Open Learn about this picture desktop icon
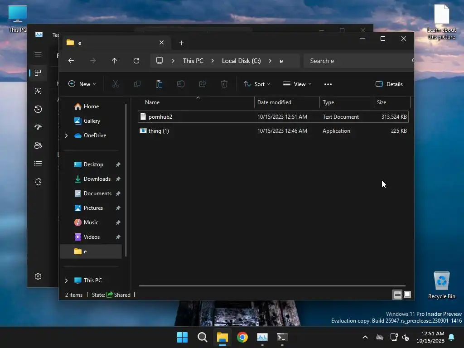This screenshot has width=464, height=348. (x=441, y=22)
